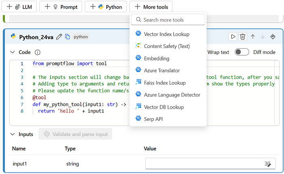Move the node up with arrow
This screenshot has height=174, width=284.
point(253,37)
